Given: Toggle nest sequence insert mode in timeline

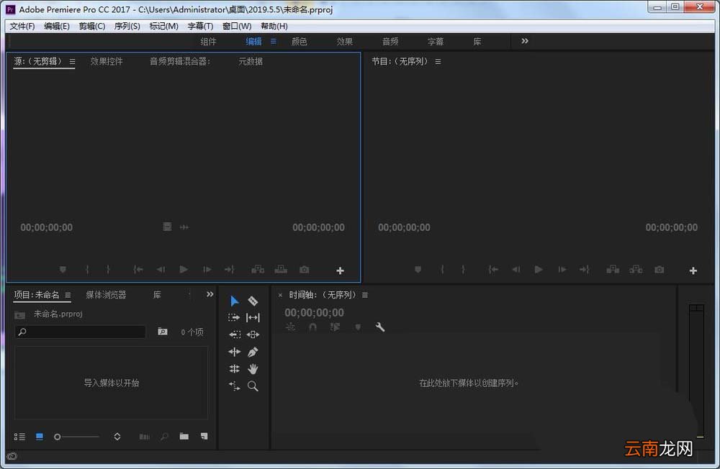Looking at the screenshot, I should pos(290,327).
